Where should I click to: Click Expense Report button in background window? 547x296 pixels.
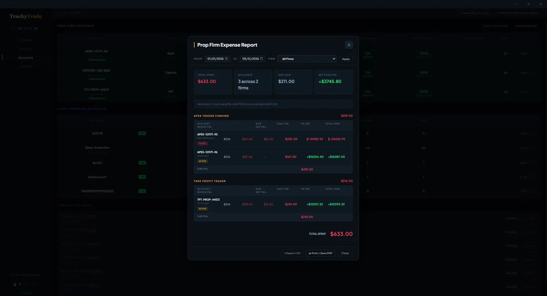tap(526, 26)
